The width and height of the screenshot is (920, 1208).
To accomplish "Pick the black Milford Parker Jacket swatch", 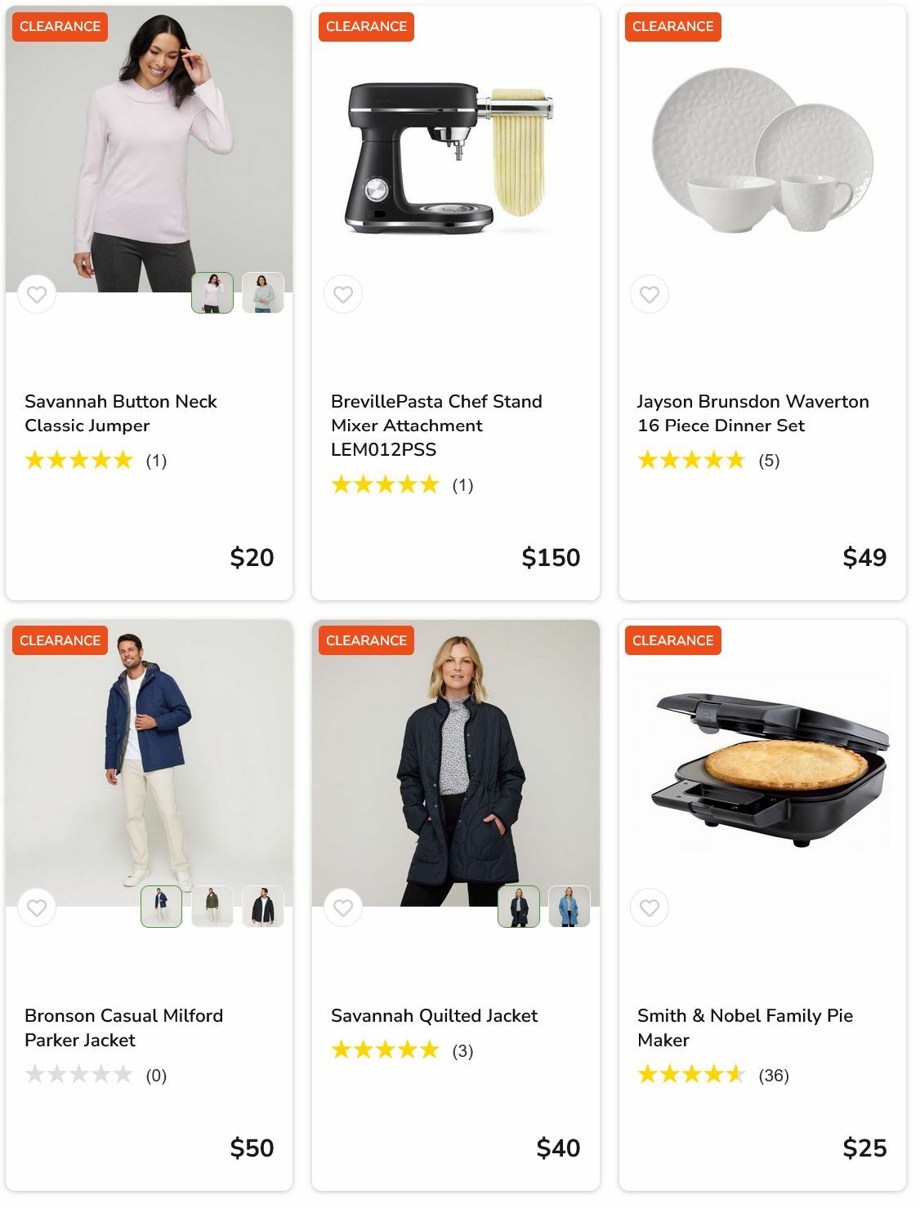I will 263,907.
